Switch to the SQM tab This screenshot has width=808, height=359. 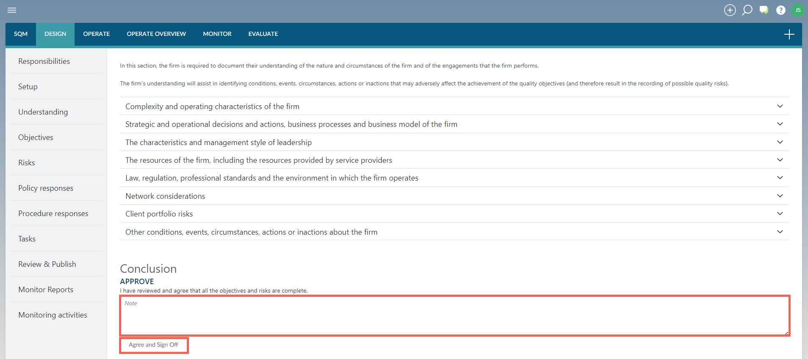pyautogui.click(x=21, y=34)
